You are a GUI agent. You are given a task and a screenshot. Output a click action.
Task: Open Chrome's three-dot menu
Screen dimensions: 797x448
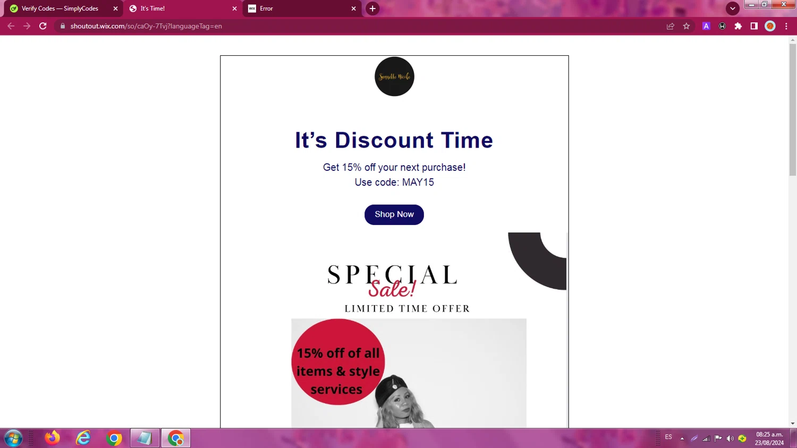click(x=786, y=26)
